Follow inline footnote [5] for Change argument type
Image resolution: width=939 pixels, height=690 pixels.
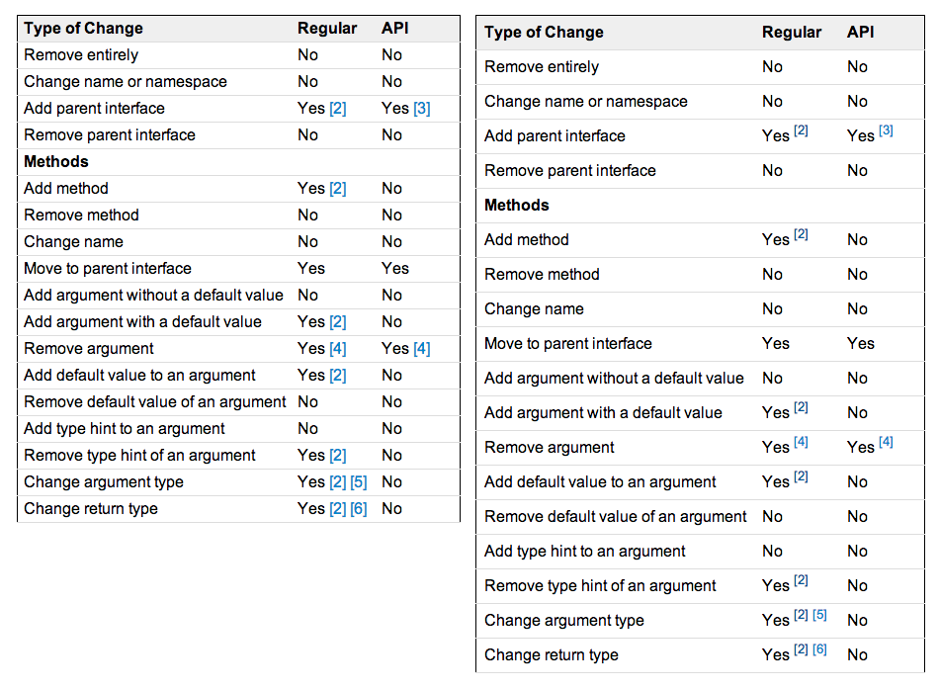coord(358,482)
